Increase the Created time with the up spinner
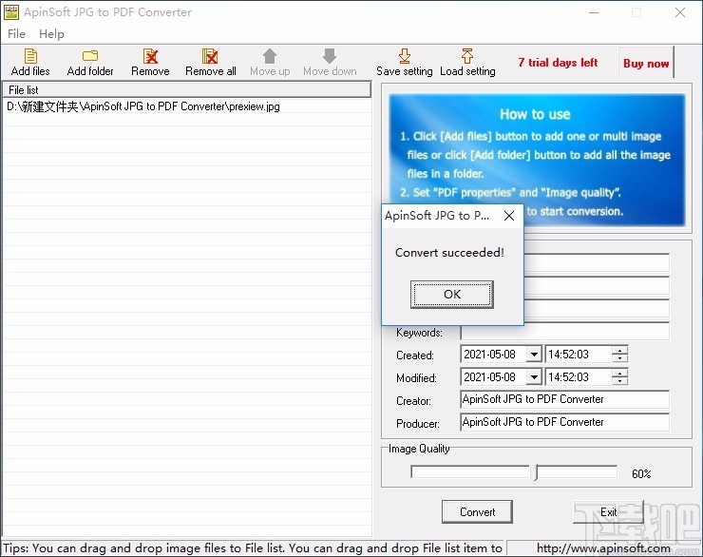703x557 pixels. 619,350
